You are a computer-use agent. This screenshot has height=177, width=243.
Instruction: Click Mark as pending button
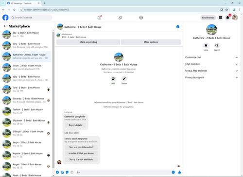[88, 42]
